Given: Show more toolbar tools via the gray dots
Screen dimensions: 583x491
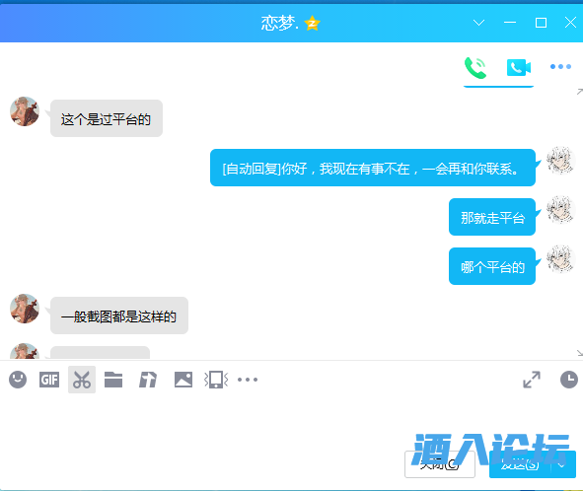Looking at the screenshot, I should (x=248, y=380).
